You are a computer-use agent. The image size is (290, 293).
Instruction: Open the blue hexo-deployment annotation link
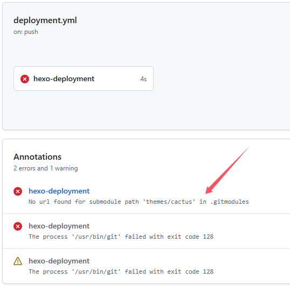pyautogui.click(x=59, y=191)
